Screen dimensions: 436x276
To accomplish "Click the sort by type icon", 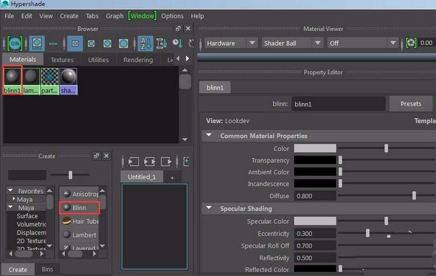I will [161, 43].
